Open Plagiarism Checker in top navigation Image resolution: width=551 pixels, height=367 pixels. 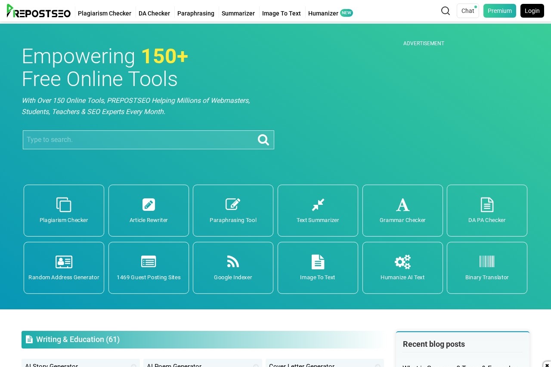[x=105, y=13]
